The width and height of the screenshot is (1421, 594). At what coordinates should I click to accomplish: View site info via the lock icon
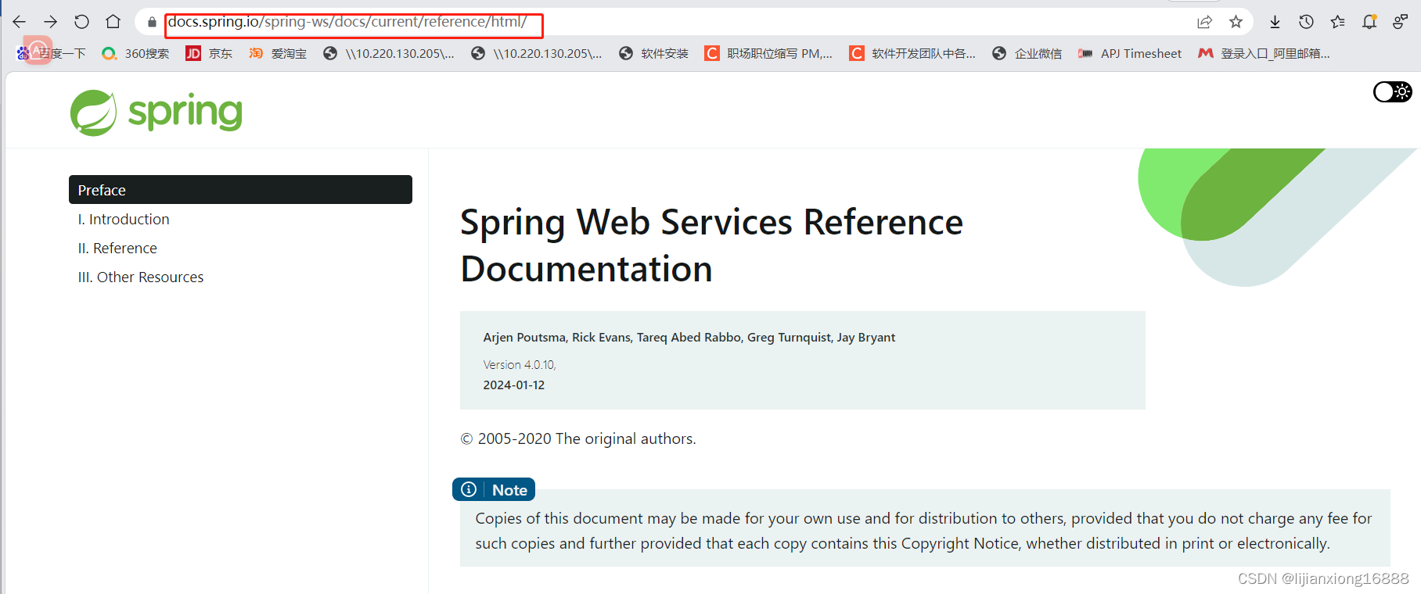coord(152,22)
